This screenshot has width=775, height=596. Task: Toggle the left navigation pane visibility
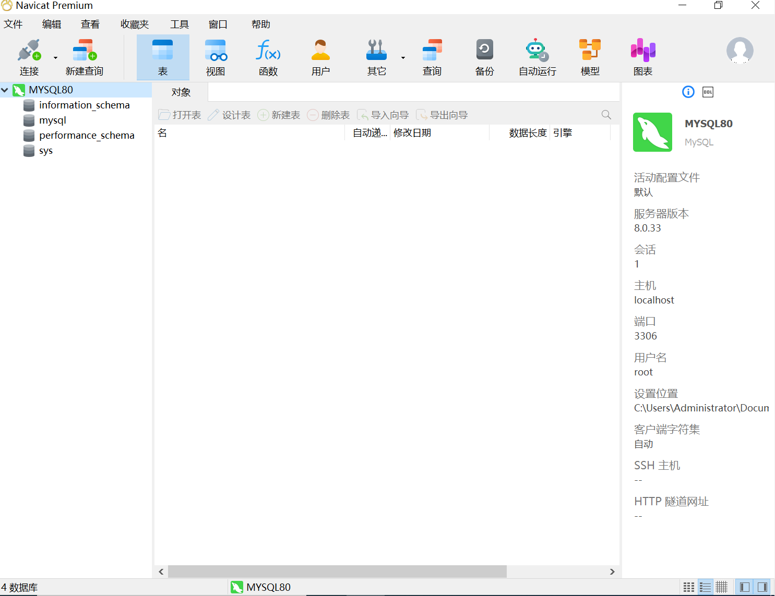(x=745, y=587)
